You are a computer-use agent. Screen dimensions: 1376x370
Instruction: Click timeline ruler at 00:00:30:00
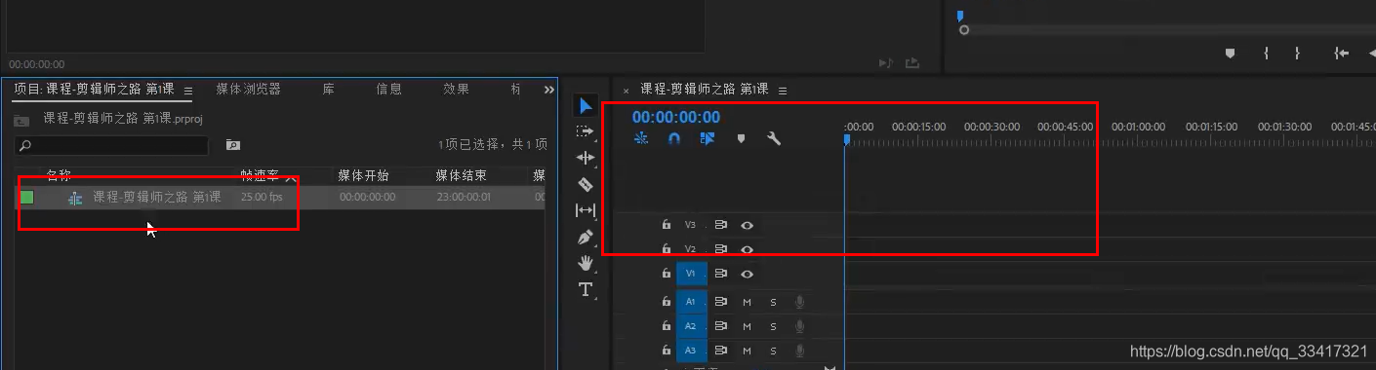click(992, 127)
